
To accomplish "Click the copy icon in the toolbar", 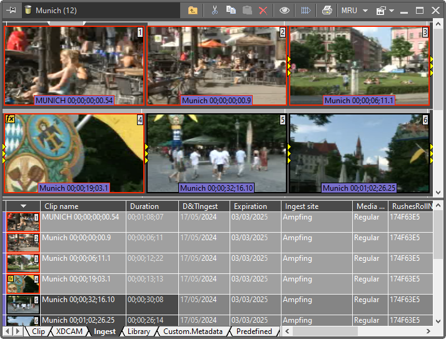I will point(231,10).
